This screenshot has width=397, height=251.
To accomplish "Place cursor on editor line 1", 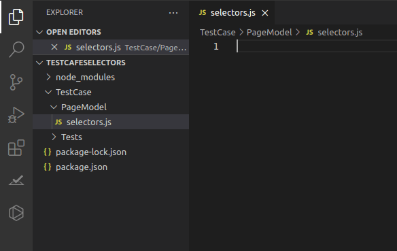I will [317, 46].
